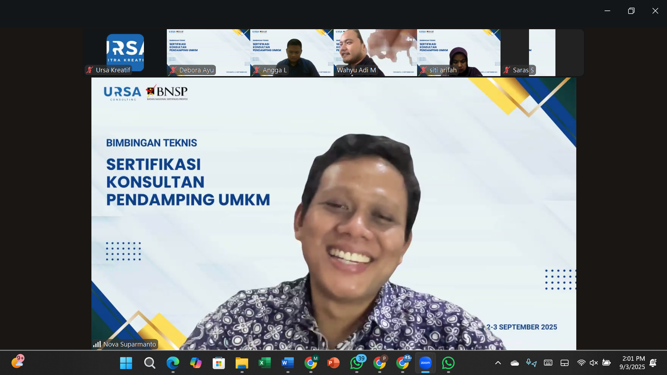Screen dimensions: 667x375
Task: Click the Windows Start button
Action: [x=126, y=363]
